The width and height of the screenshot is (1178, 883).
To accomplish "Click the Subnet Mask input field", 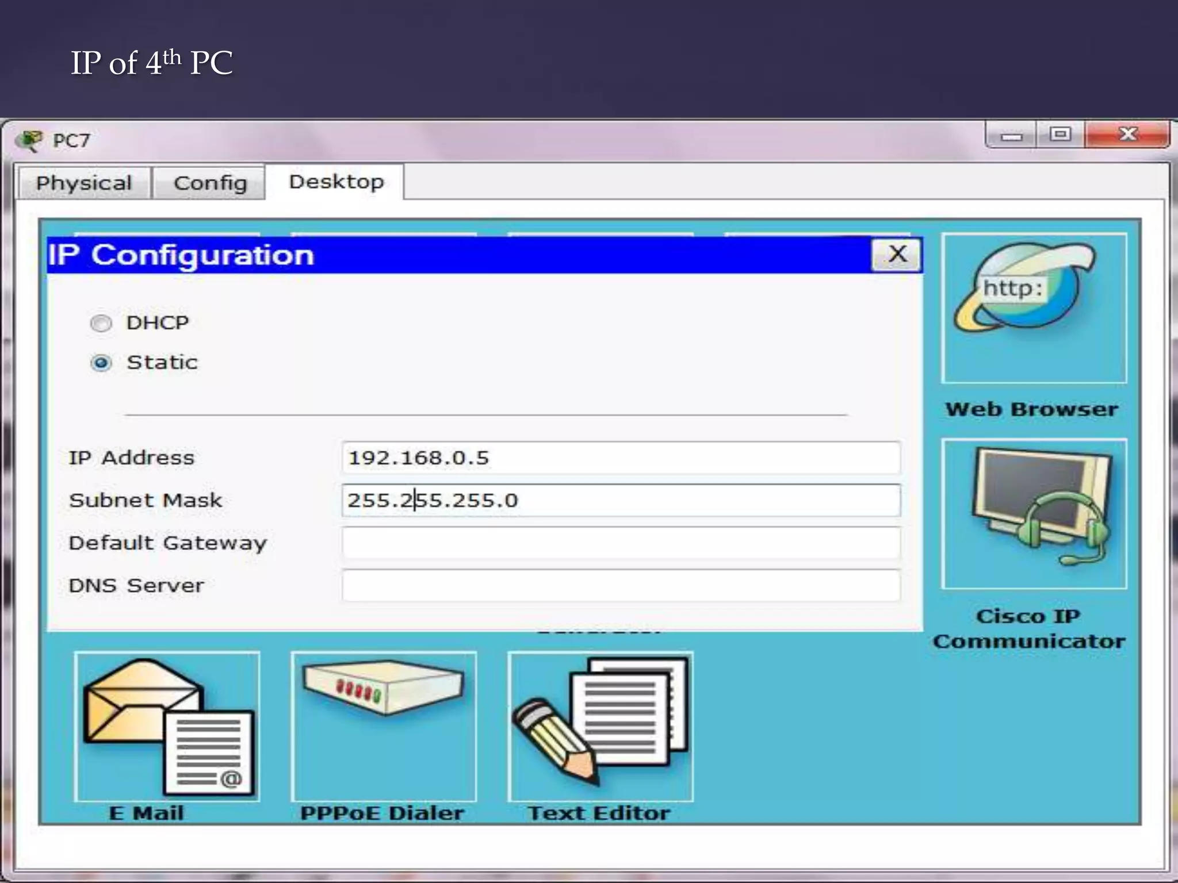I will [620, 501].
